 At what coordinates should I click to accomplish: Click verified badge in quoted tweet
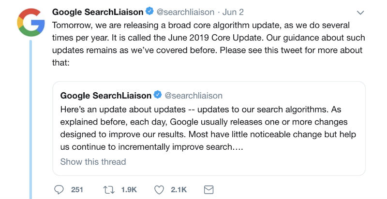click(158, 95)
